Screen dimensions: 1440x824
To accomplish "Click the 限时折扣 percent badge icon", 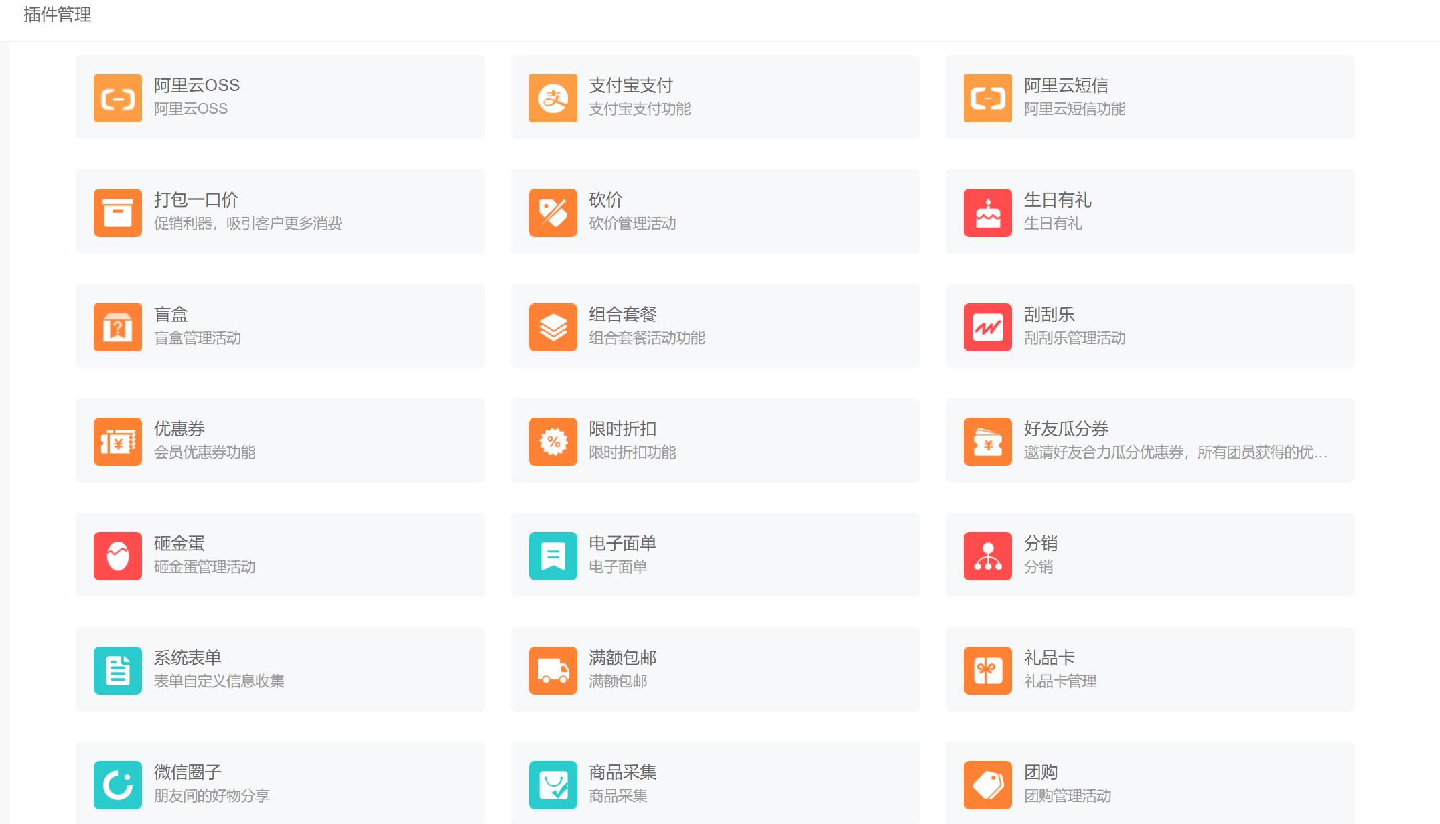I will [x=552, y=440].
